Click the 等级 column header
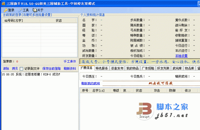The width and height of the screenshot is (200, 130). 116,91
